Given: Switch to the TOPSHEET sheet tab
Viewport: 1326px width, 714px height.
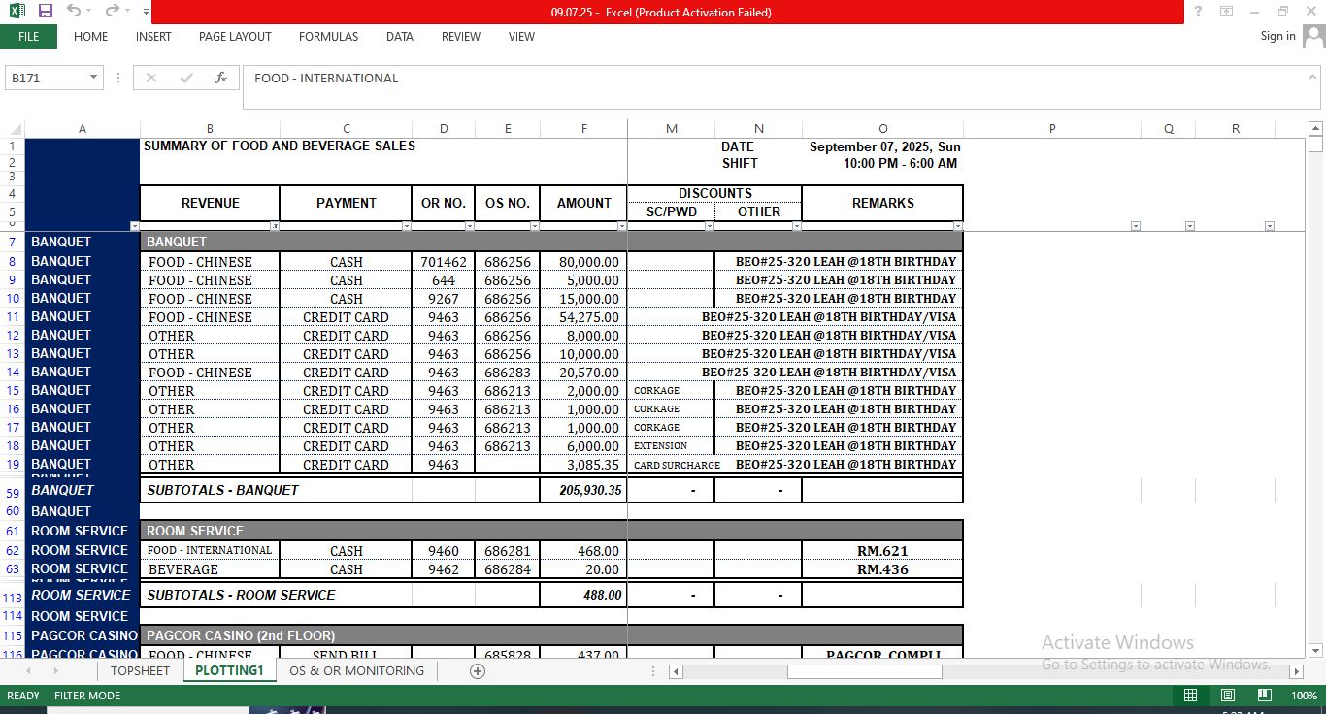Looking at the screenshot, I should pyautogui.click(x=140, y=671).
